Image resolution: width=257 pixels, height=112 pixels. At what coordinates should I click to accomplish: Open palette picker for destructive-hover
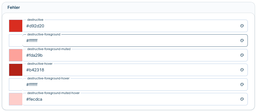(242, 70)
